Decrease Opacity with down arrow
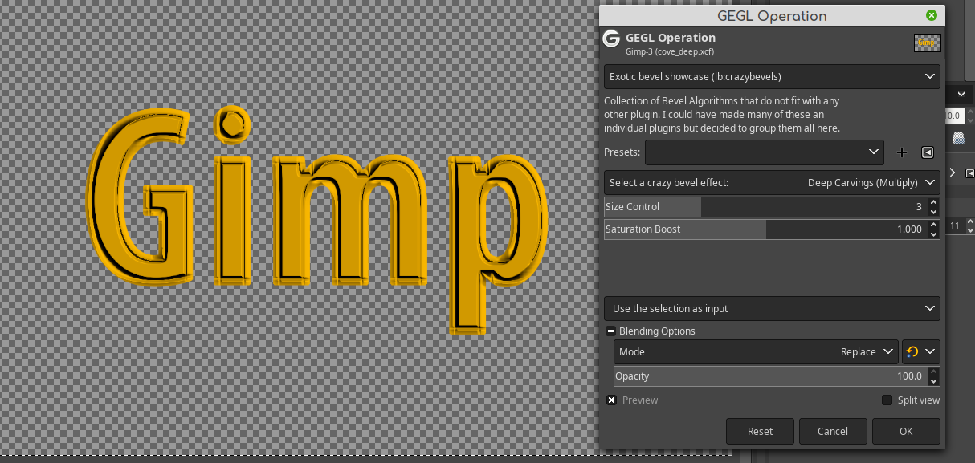The height and width of the screenshot is (463, 975). coord(933,380)
